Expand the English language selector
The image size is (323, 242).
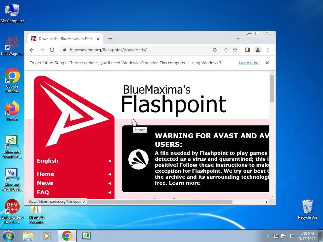pyautogui.click(x=74, y=161)
